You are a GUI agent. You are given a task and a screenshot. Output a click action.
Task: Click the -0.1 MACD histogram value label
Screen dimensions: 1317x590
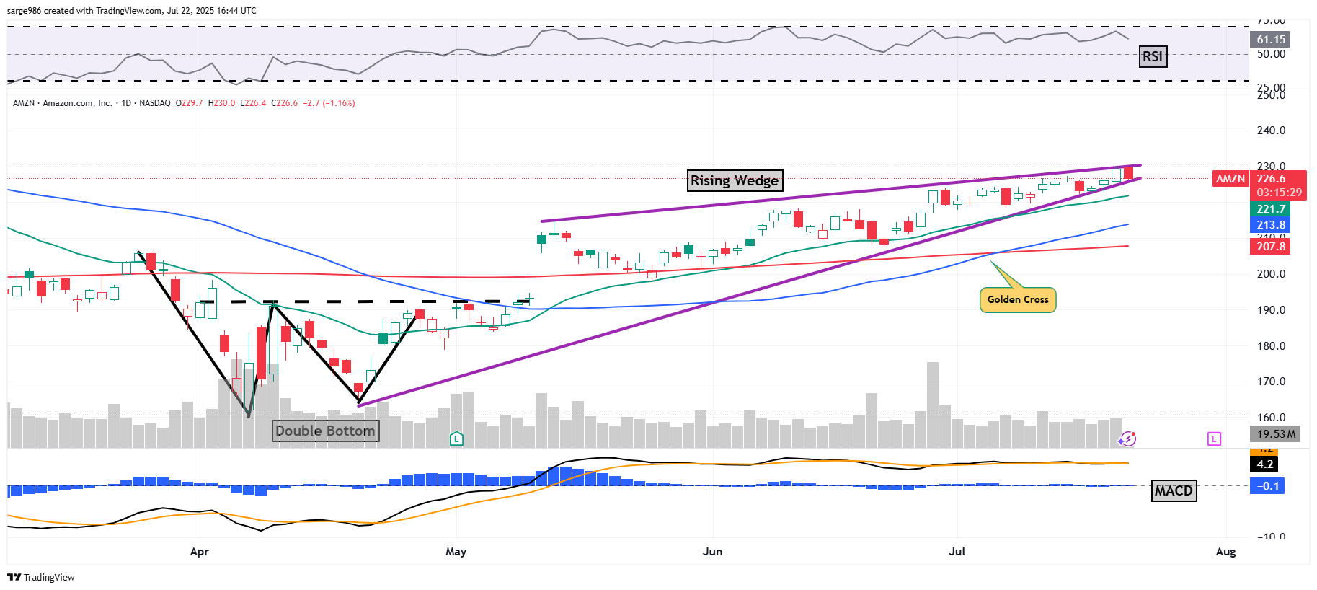tap(1268, 485)
